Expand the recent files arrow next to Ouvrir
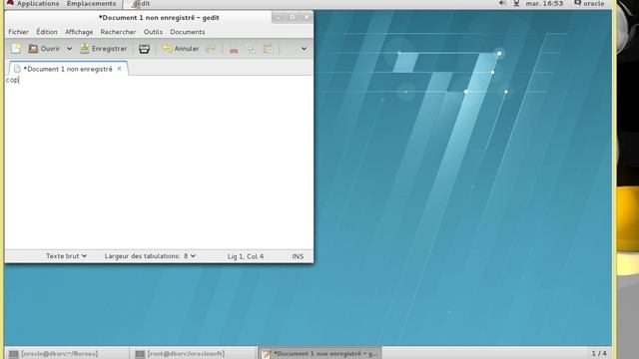This screenshot has height=359, width=639. coord(69,49)
